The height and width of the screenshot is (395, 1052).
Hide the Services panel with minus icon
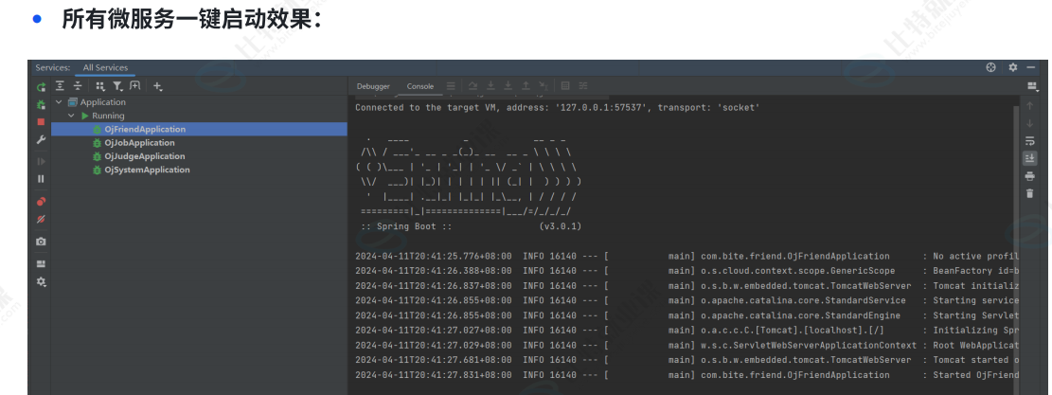[1032, 68]
